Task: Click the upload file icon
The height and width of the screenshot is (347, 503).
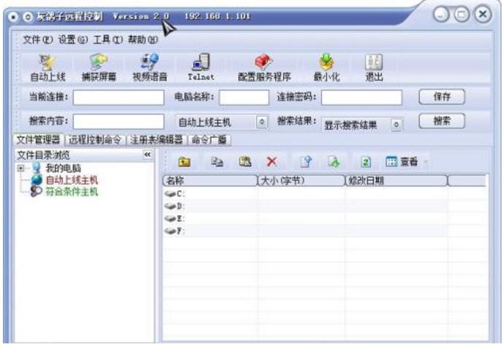Action: point(306,161)
